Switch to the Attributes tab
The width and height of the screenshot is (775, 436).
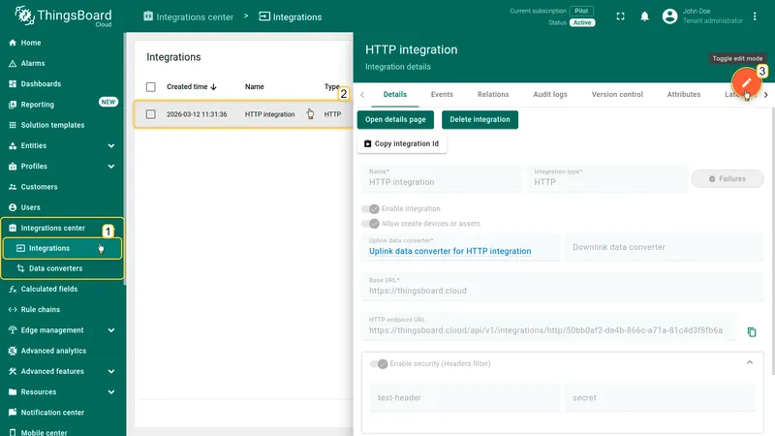pyautogui.click(x=684, y=94)
